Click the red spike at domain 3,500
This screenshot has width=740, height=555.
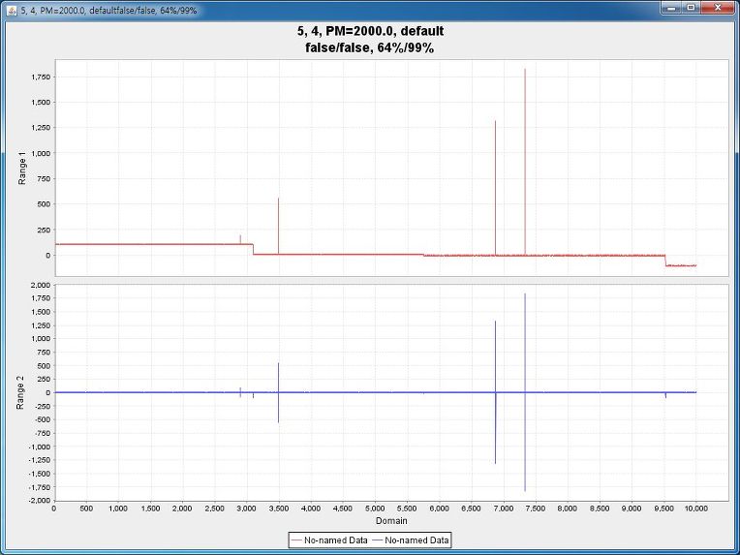pos(278,226)
